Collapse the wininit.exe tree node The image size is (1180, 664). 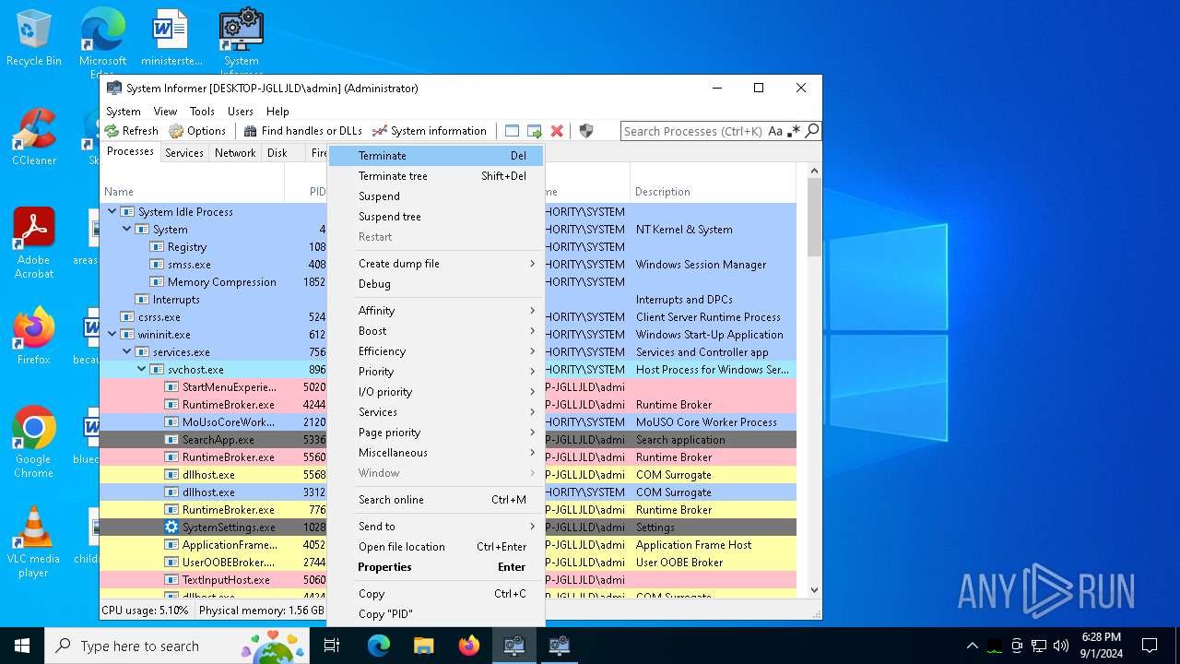point(112,335)
